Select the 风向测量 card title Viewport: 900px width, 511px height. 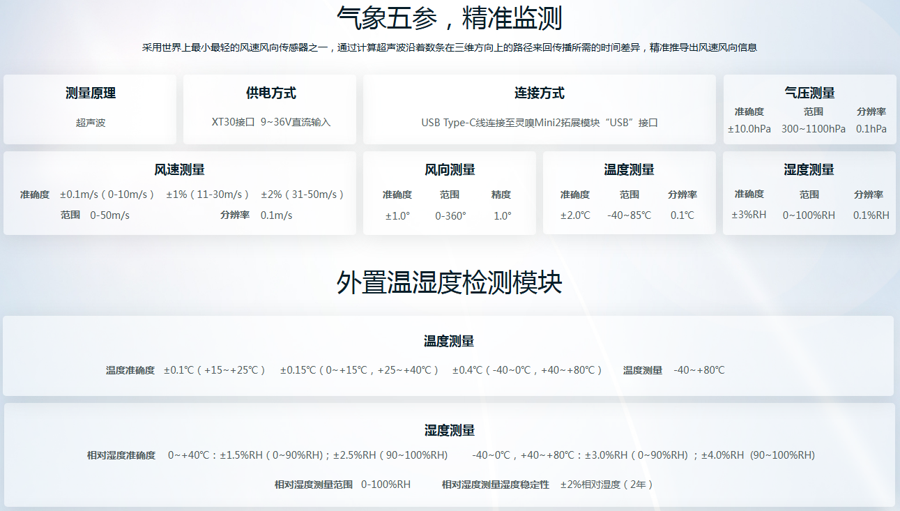click(450, 170)
